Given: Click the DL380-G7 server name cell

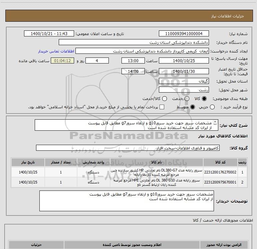Looking at the screenshot, I should (x=157, y=172).
